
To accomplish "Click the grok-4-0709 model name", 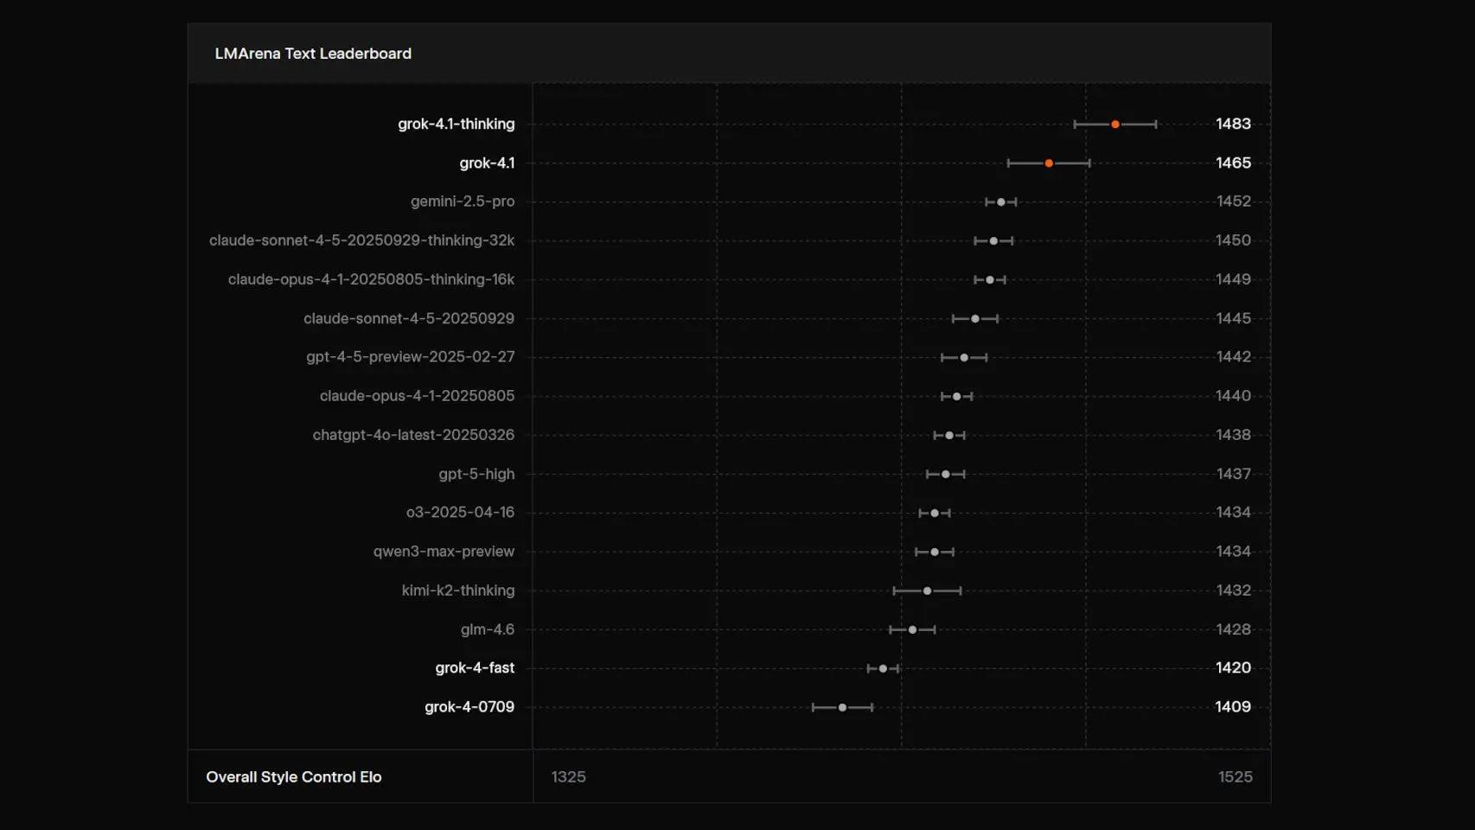I will click(x=469, y=707).
